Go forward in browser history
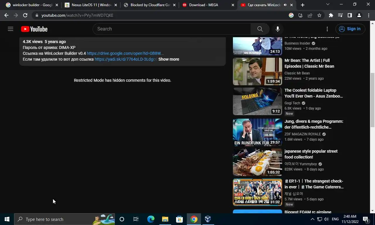Viewport: 375px width, 225px height. coord(16,15)
